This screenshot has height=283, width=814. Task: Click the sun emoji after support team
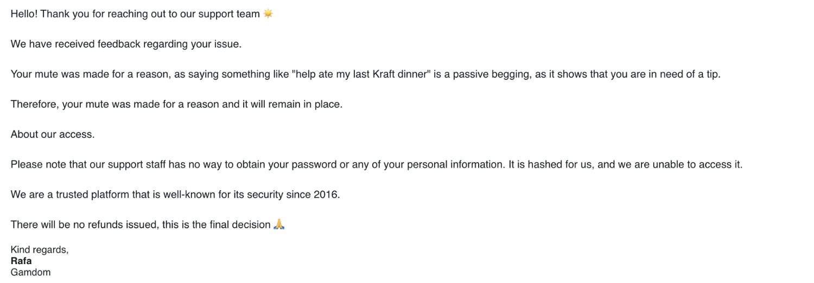pos(268,14)
